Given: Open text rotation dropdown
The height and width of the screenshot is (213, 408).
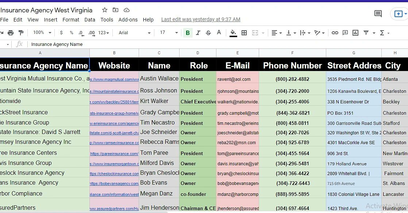Looking at the screenshot, I should tap(319, 33).
